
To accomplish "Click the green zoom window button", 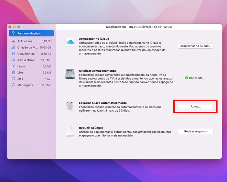I will (x=19, y=27).
